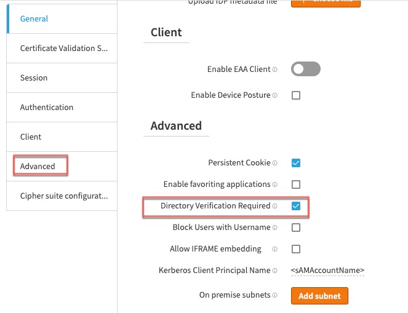
Task: Click info icon beside Persistent Cookie
Action: click(274, 164)
